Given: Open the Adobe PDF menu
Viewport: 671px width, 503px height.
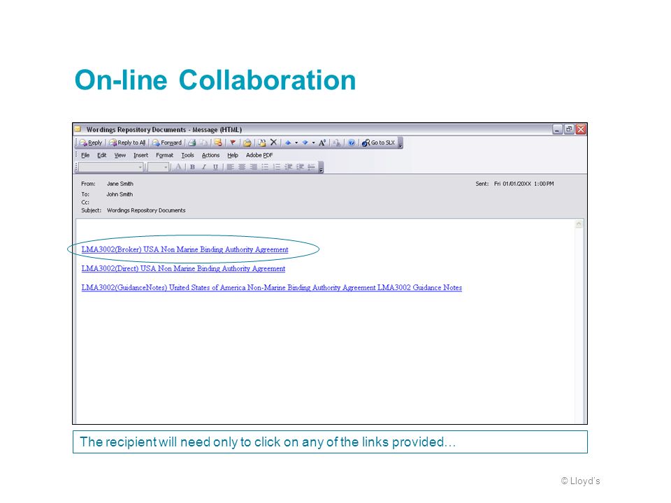Looking at the screenshot, I should coord(259,155).
